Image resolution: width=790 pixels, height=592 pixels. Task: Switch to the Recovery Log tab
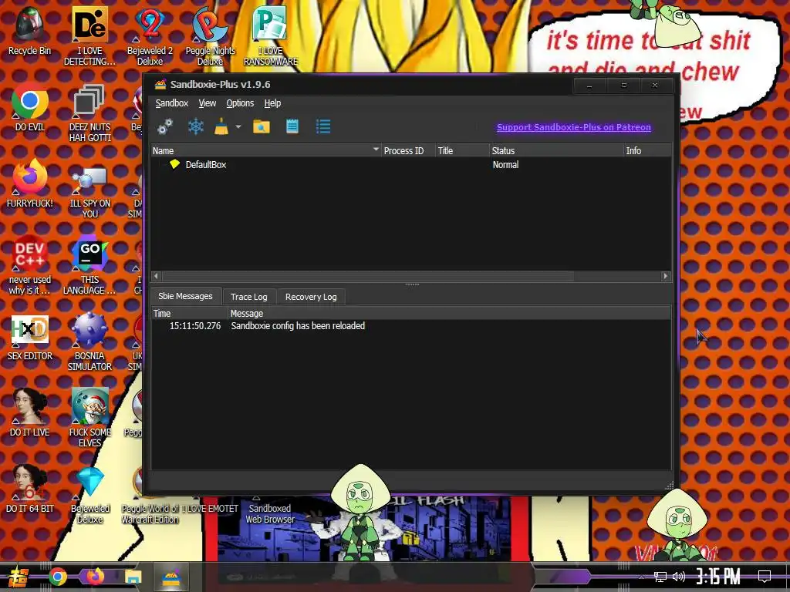(311, 297)
